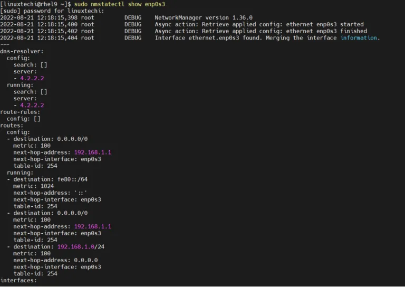Click the next-hop-address '::' value
Image resolution: width=405 pixels, height=287 pixels.
click(x=81, y=193)
